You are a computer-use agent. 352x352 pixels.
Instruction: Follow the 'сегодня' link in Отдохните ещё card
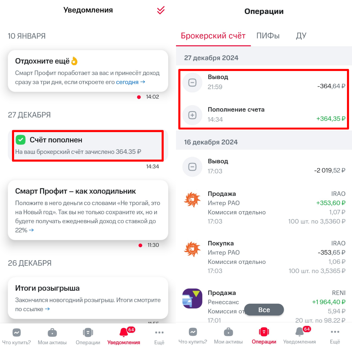[x=127, y=82]
